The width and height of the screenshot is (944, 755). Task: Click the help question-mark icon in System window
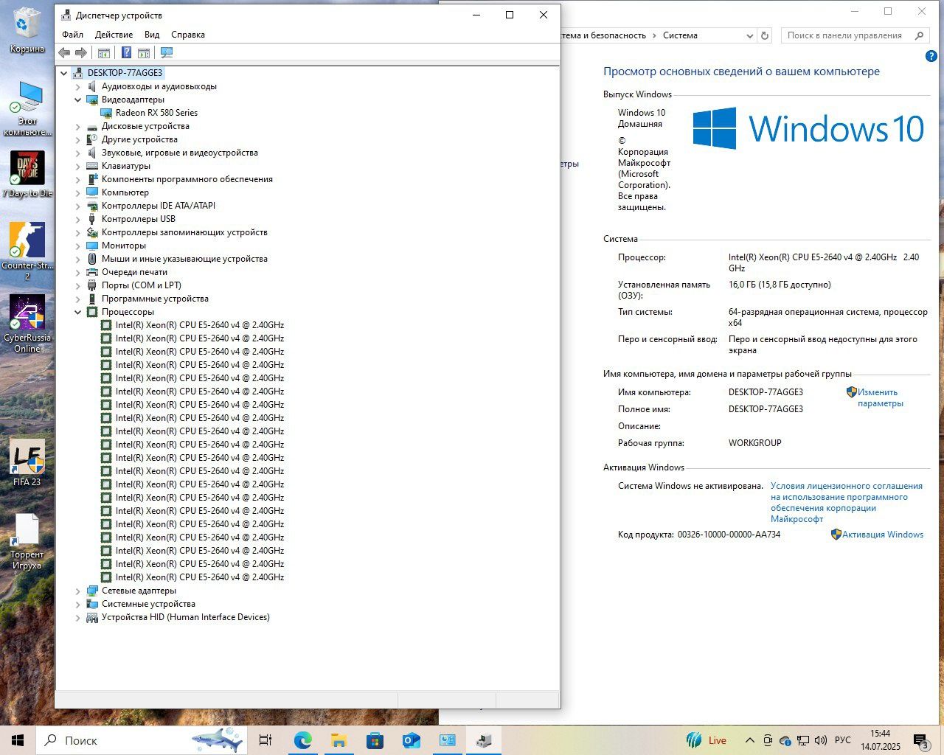click(x=931, y=56)
